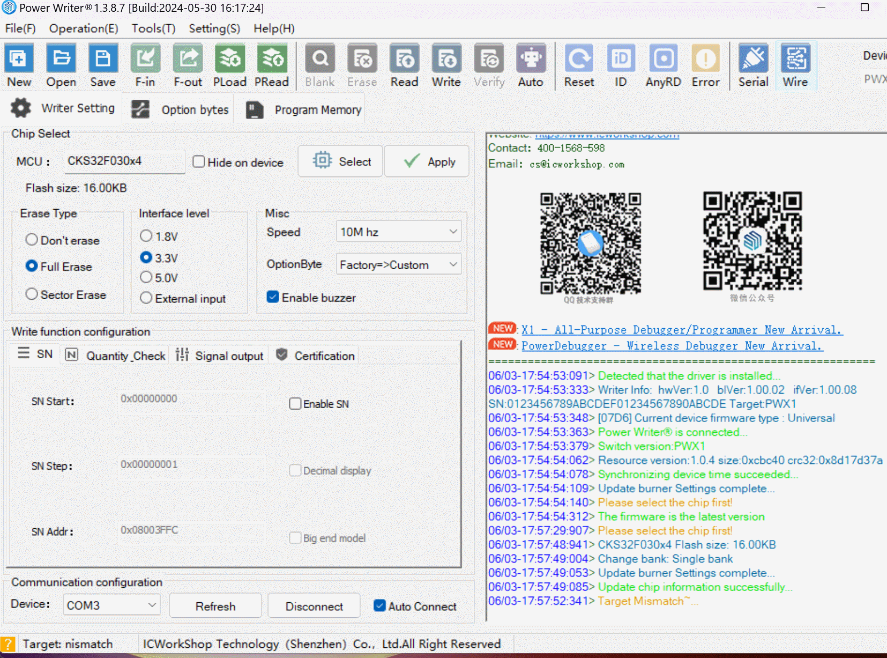This screenshot has height=658, width=887.
Task: Choose the 5.0V interface level
Action: point(146,277)
